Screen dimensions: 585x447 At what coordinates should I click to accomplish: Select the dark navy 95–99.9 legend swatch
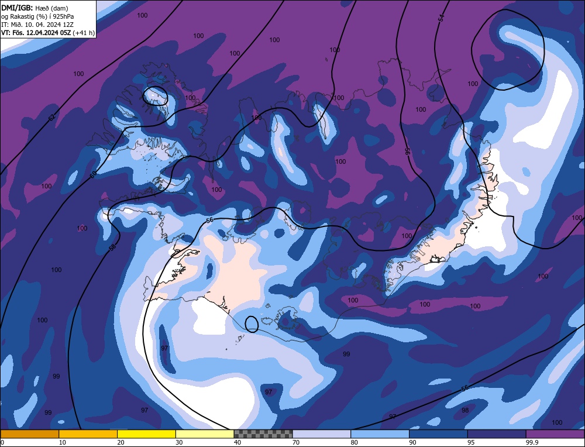497,434
